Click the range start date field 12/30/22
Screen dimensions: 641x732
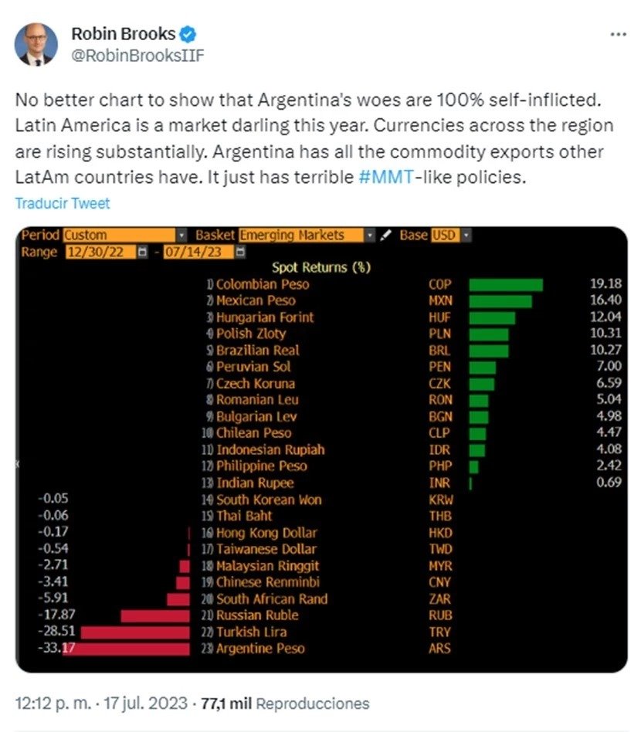pos(100,252)
